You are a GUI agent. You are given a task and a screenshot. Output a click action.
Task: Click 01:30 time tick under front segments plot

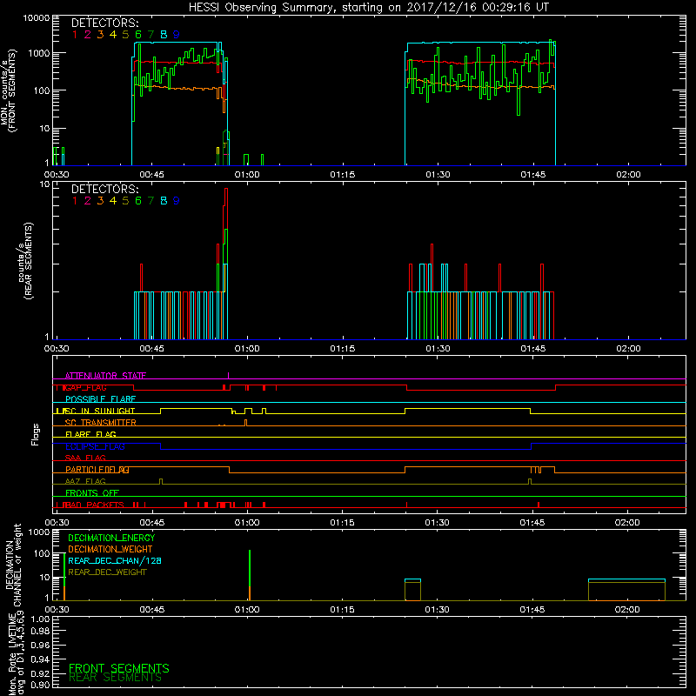(438, 175)
